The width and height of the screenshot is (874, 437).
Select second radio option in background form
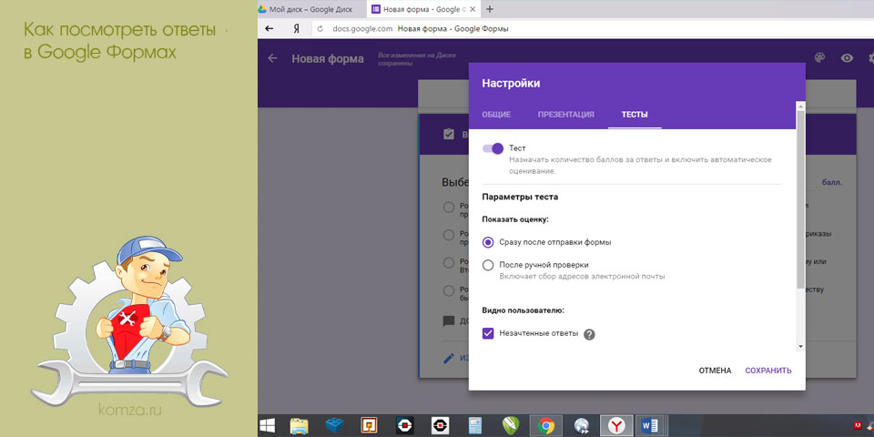pos(449,235)
